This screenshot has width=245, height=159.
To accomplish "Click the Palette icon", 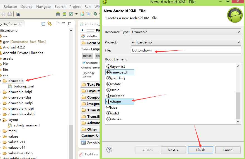I will click(x=83, y=36).
